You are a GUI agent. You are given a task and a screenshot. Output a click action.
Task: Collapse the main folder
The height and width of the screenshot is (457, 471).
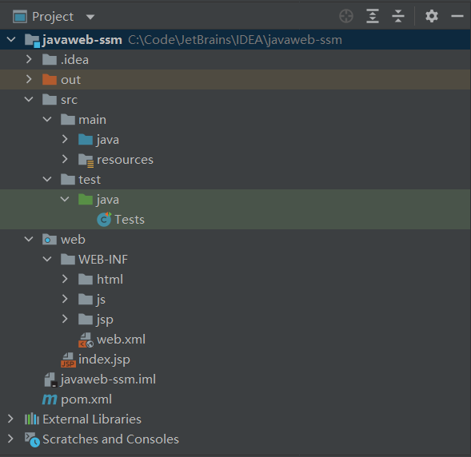click(47, 119)
